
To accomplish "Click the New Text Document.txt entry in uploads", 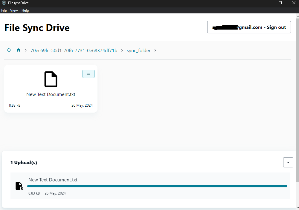I will [x=53, y=180].
